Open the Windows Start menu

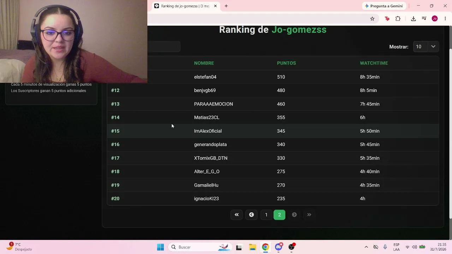point(160,247)
